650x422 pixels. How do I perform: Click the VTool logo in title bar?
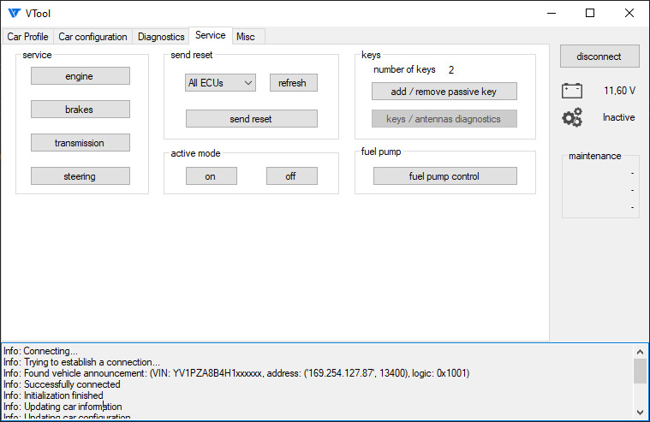click(14, 13)
